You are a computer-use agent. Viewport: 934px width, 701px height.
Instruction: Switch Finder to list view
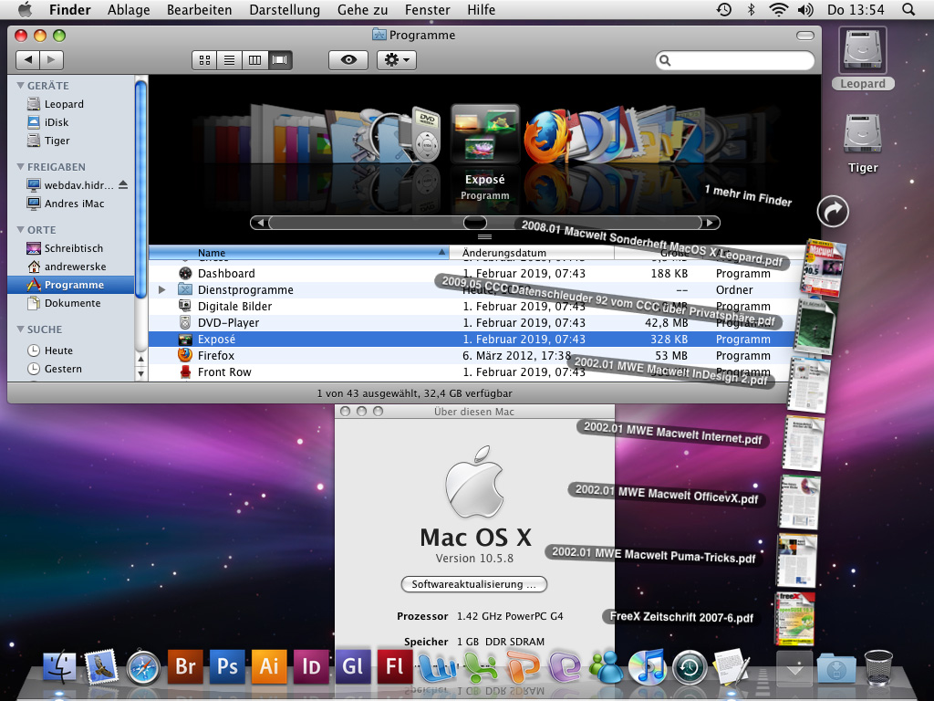click(229, 59)
